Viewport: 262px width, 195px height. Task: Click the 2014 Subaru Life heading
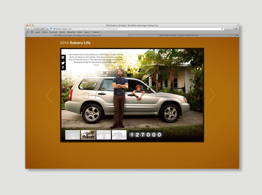pyautogui.click(x=75, y=43)
